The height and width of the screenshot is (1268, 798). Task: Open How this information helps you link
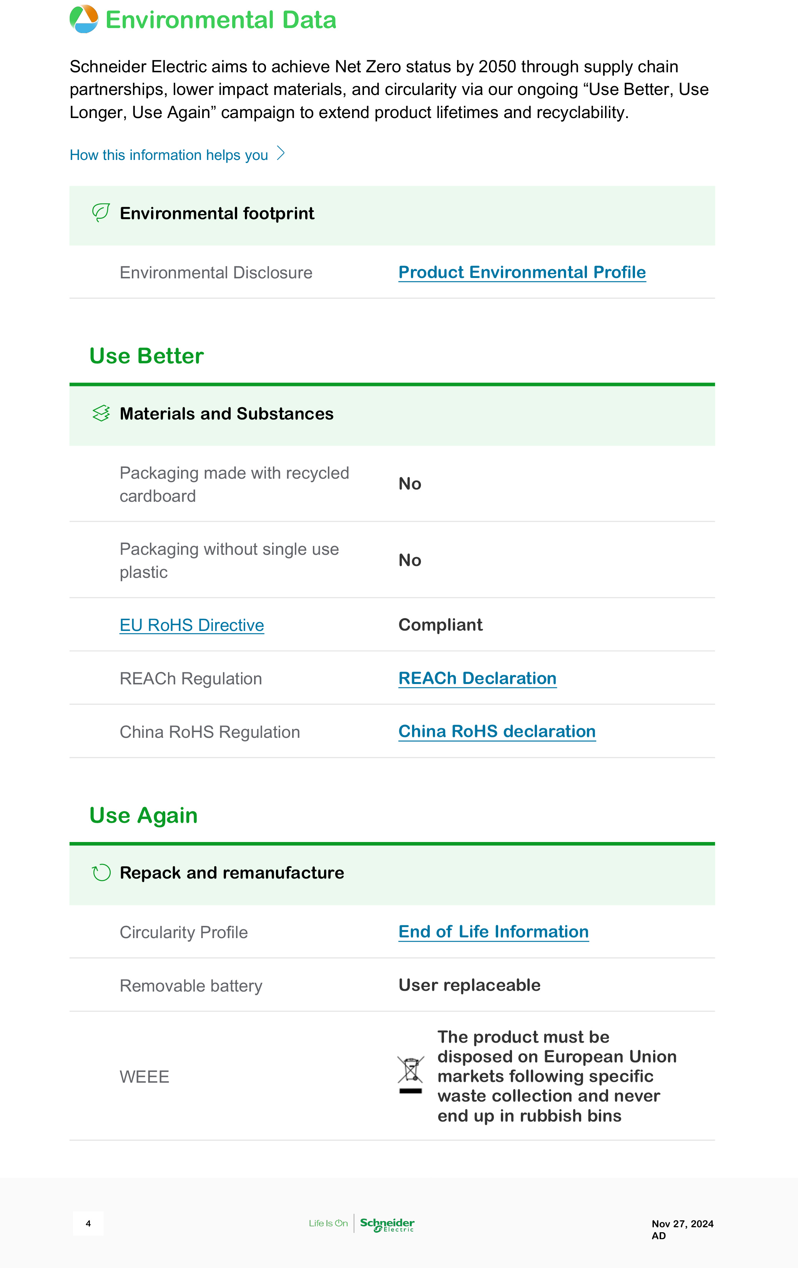[168, 155]
